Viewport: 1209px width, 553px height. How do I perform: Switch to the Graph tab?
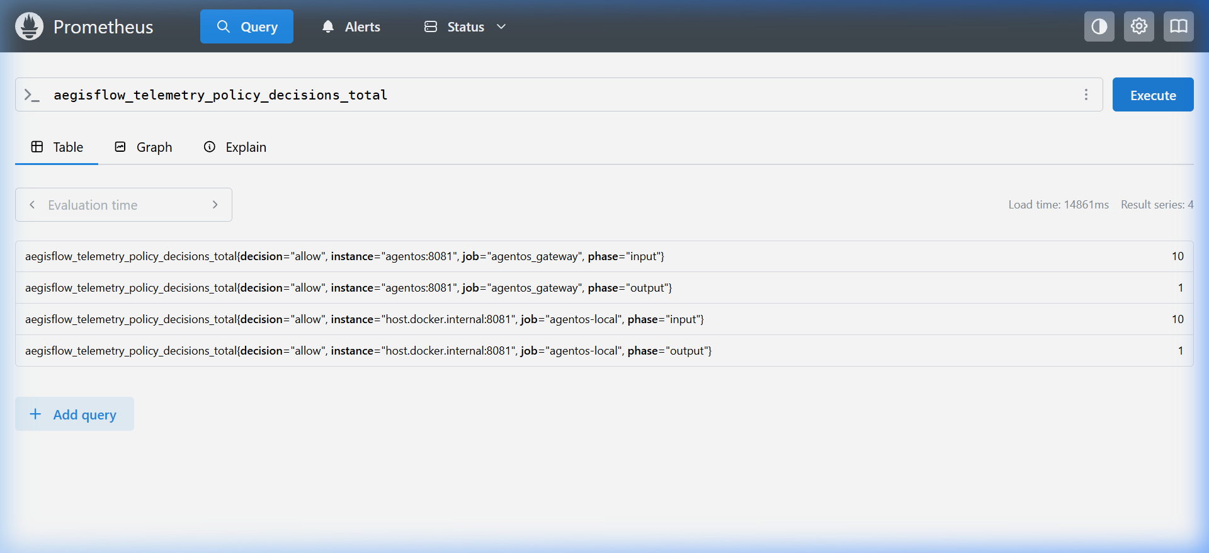click(143, 147)
